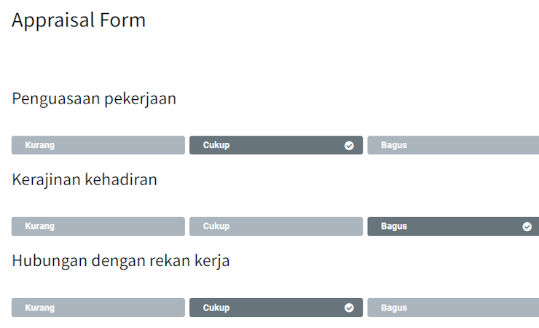The height and width of the screenshot is (328, 539).
Task: Select Kurang for Penguasaan pekerjaan
Action: (98, 145)
